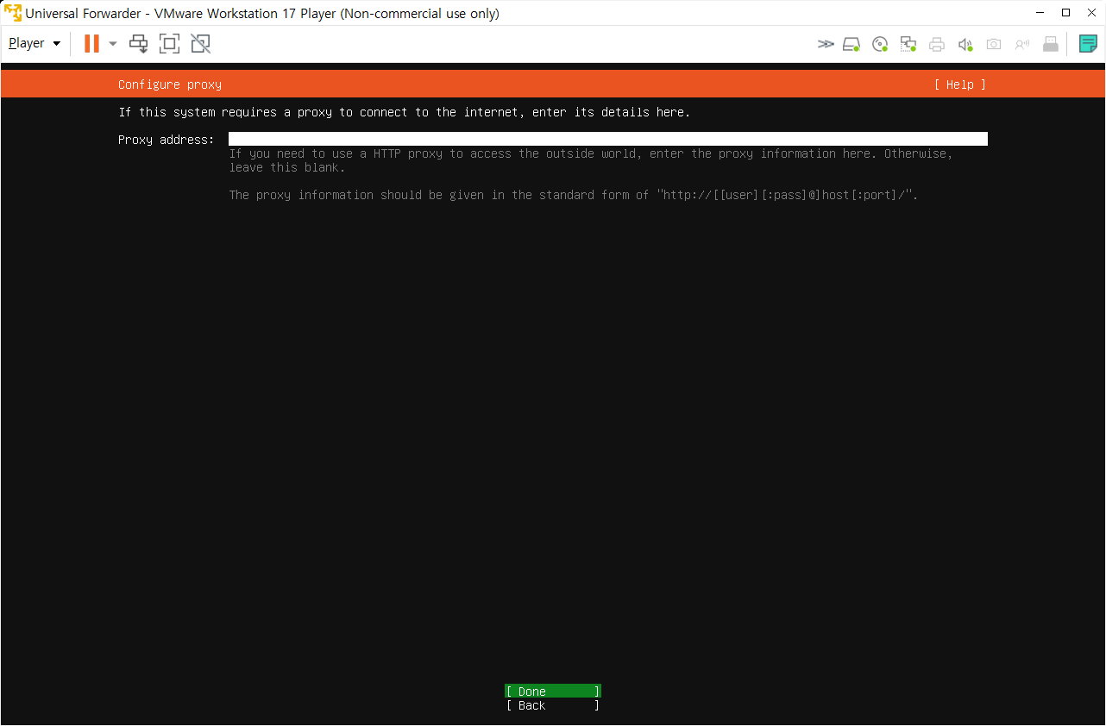This screenshot has height=726, width=1106.
Task: Click the printer device icon
Action: click(x=937, y=44)
